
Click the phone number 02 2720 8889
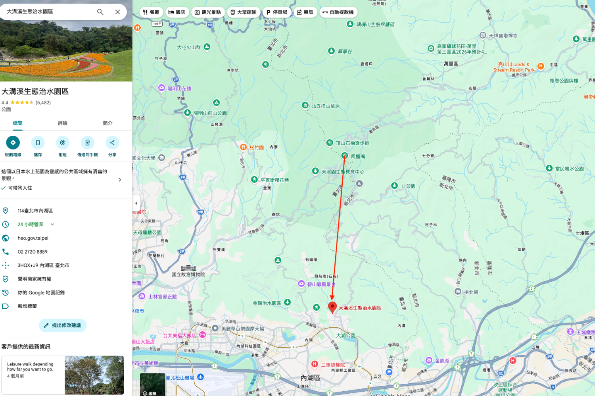(x=33, y=252)
